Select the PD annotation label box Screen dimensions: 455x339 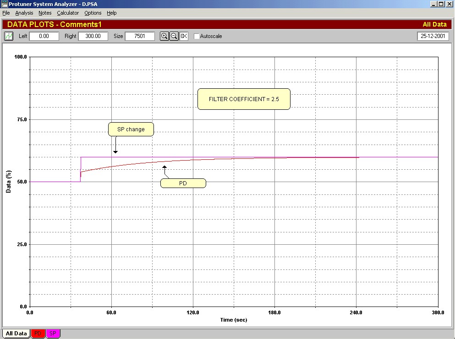pyautogui.click(x=183, y=183)
